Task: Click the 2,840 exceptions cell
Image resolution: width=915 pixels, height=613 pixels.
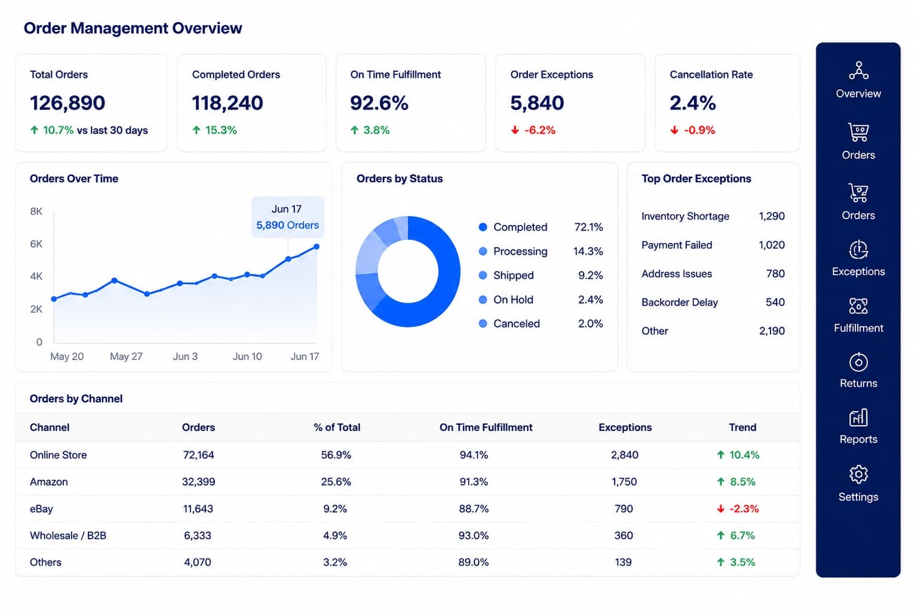Action: pos(625,455)
